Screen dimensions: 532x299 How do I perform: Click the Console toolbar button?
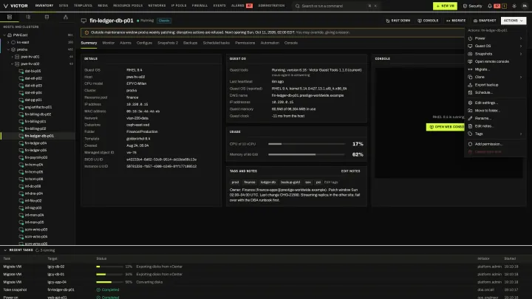click(428, 21)
